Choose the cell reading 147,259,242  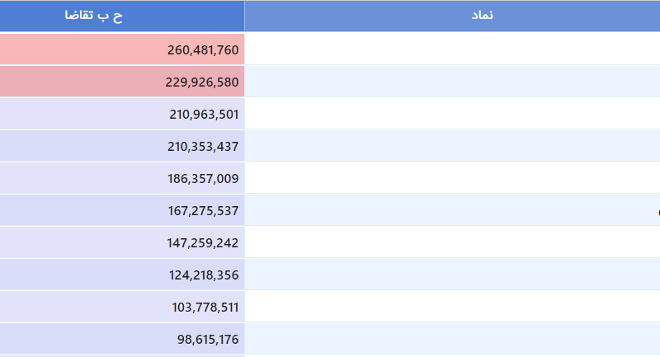(x=122, y=242)
